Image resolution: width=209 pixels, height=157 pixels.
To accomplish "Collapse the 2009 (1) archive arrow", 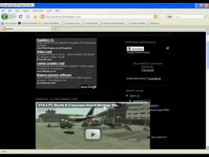I will (127, 96).
